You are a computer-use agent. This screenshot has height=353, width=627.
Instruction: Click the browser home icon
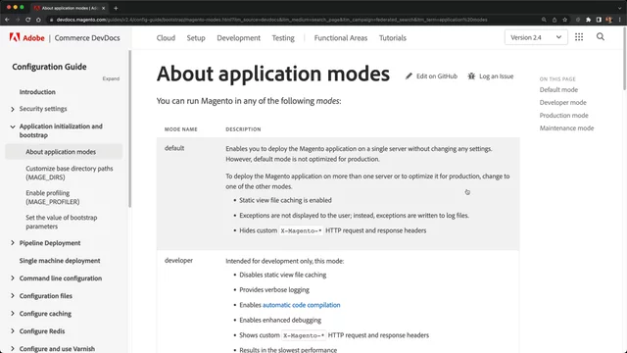click(38, 20)
